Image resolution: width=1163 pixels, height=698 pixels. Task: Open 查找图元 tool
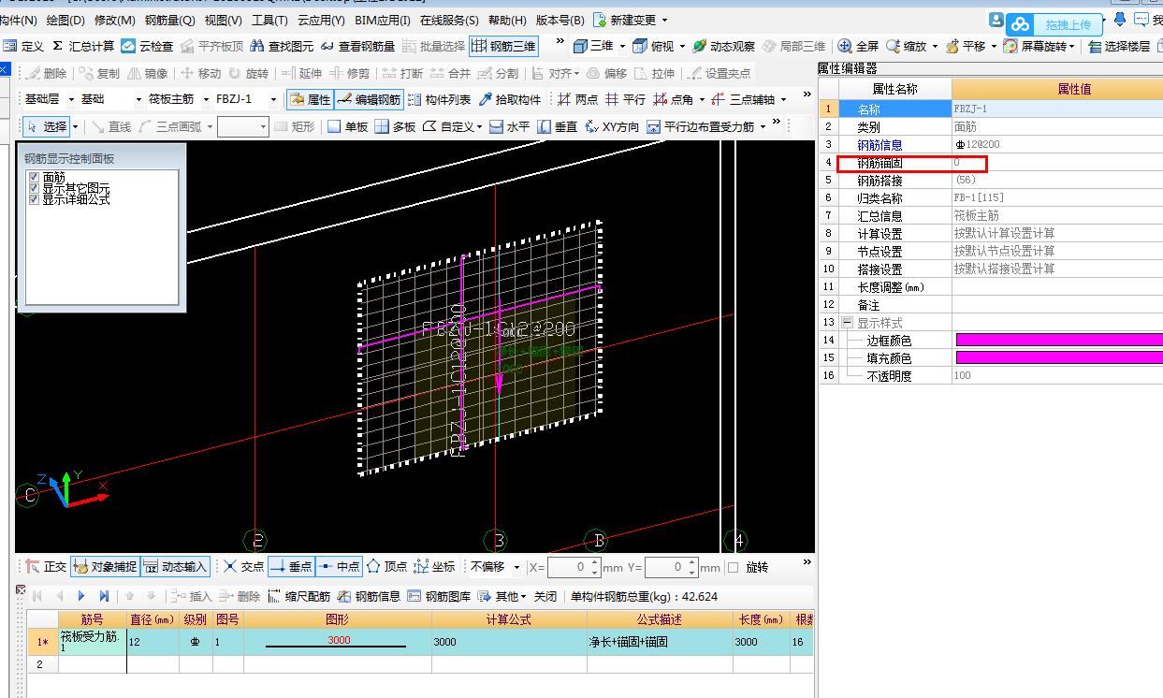tap(282, 46)
